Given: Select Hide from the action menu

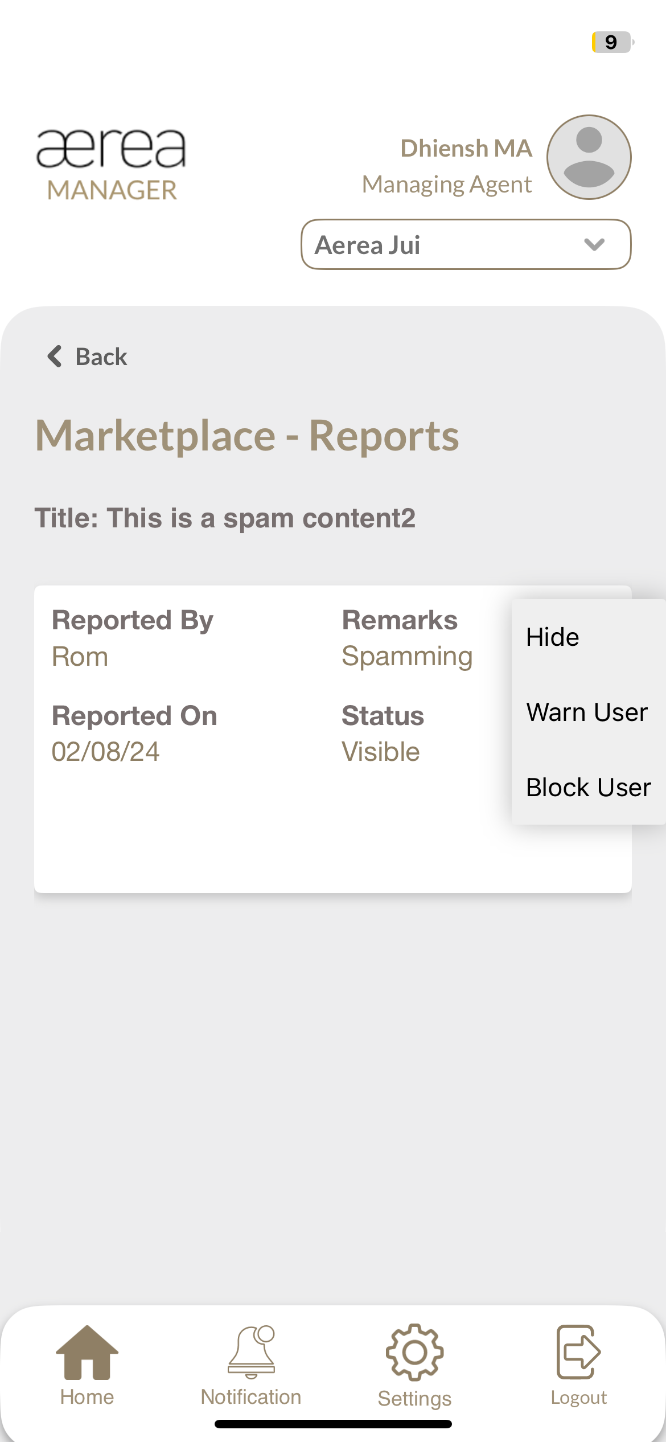Looking at the screenshot, I should (x=553, y=637).
